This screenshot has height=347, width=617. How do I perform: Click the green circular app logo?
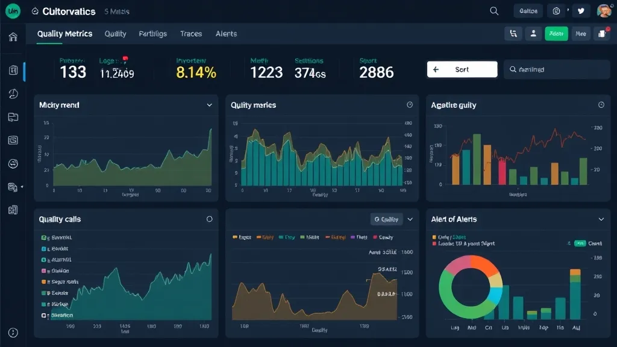(x=13, y=11)
